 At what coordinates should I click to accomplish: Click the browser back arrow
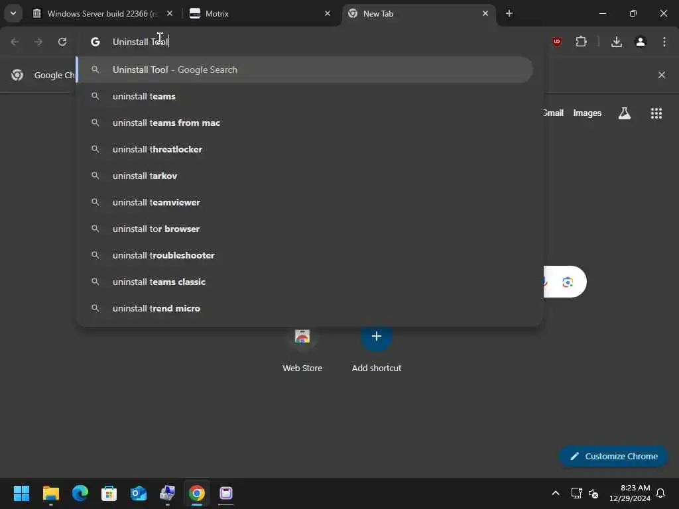click(15, 42)
